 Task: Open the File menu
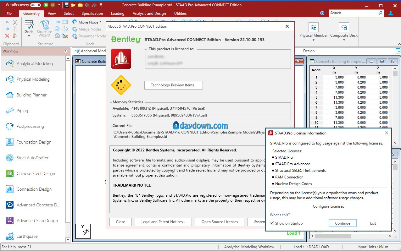pyautogui.click(x=9, y=14)
